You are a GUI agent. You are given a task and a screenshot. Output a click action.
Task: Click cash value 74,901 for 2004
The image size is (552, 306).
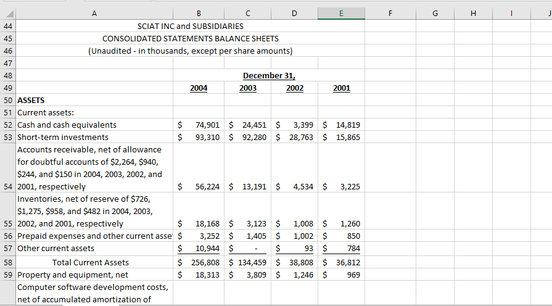click(x=199, y=125)
